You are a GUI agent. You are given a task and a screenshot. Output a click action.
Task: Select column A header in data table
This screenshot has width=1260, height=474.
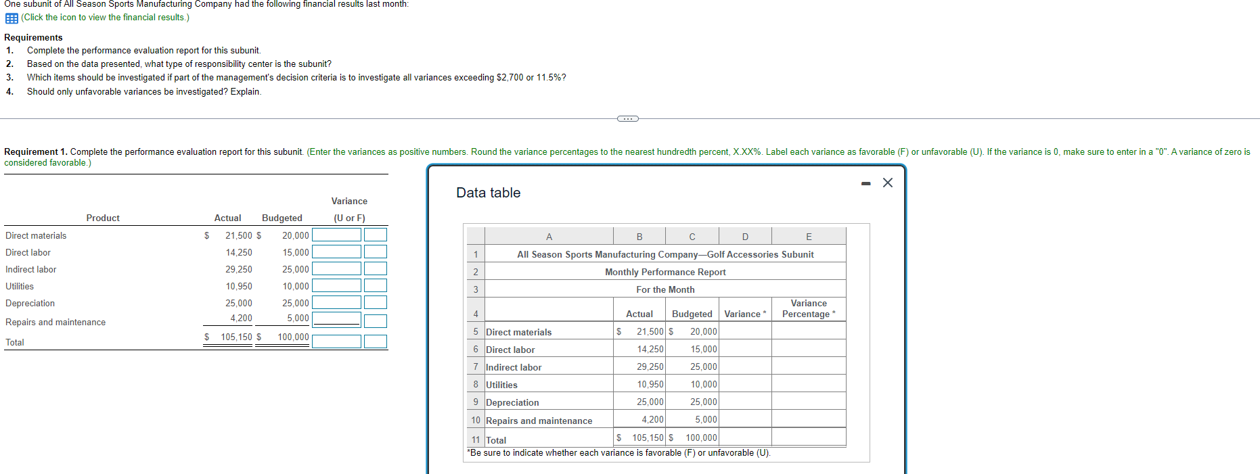(549, 236)
